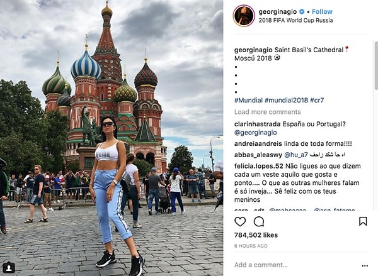This screenshot has width=378, height=276.
Task: Open georginagio profile picture
Action: point(244,16)
